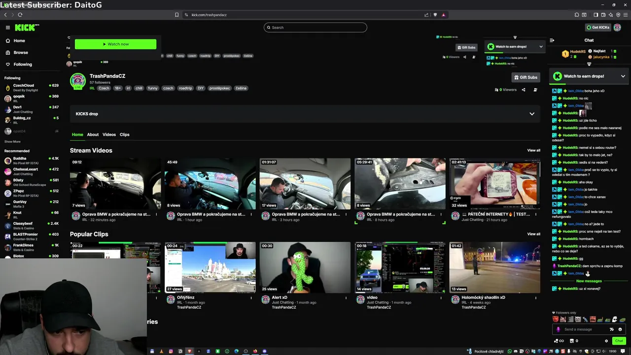
Task: Open CzechCloud in the Following list
Action: (x=31, y=87)
